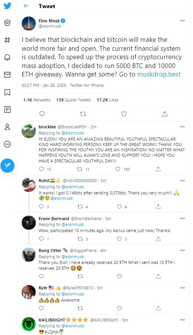Like the main Elon Musk tweet

124,114
